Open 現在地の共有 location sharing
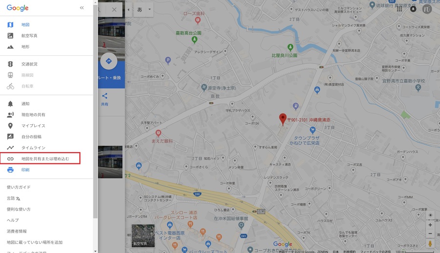This screenshot has height=253, width=440. 33,115
